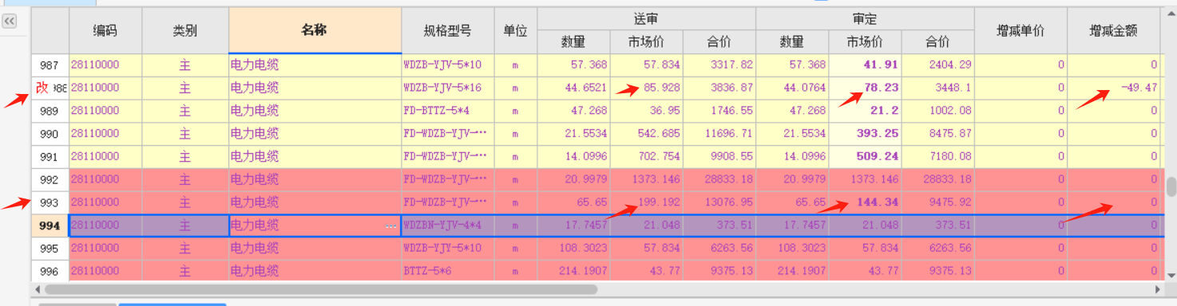Select row header 991

click(x=50, y=156)
